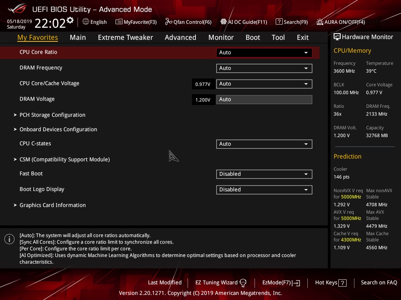Open Boot Logo Display dropdown

[264, 189]
